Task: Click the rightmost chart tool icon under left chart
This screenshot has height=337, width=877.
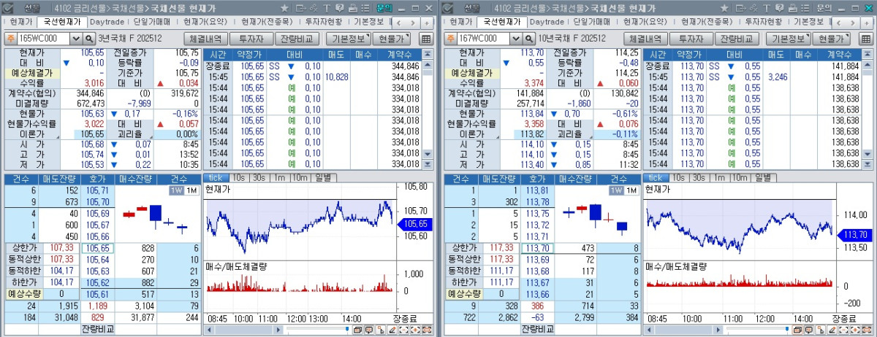Action: tap(427, 330)
